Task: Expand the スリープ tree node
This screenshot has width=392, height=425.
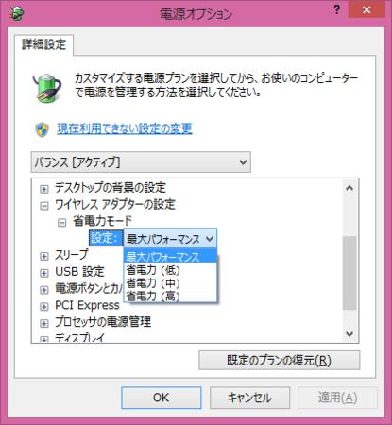Action: click(44, 256)
